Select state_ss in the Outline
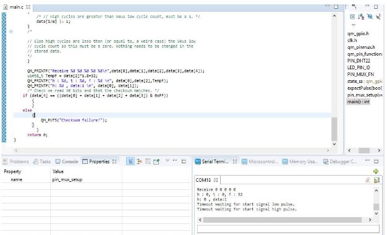The height and width of the screenshot is (235, 387). pyautogui.click(x=365, y=81)
